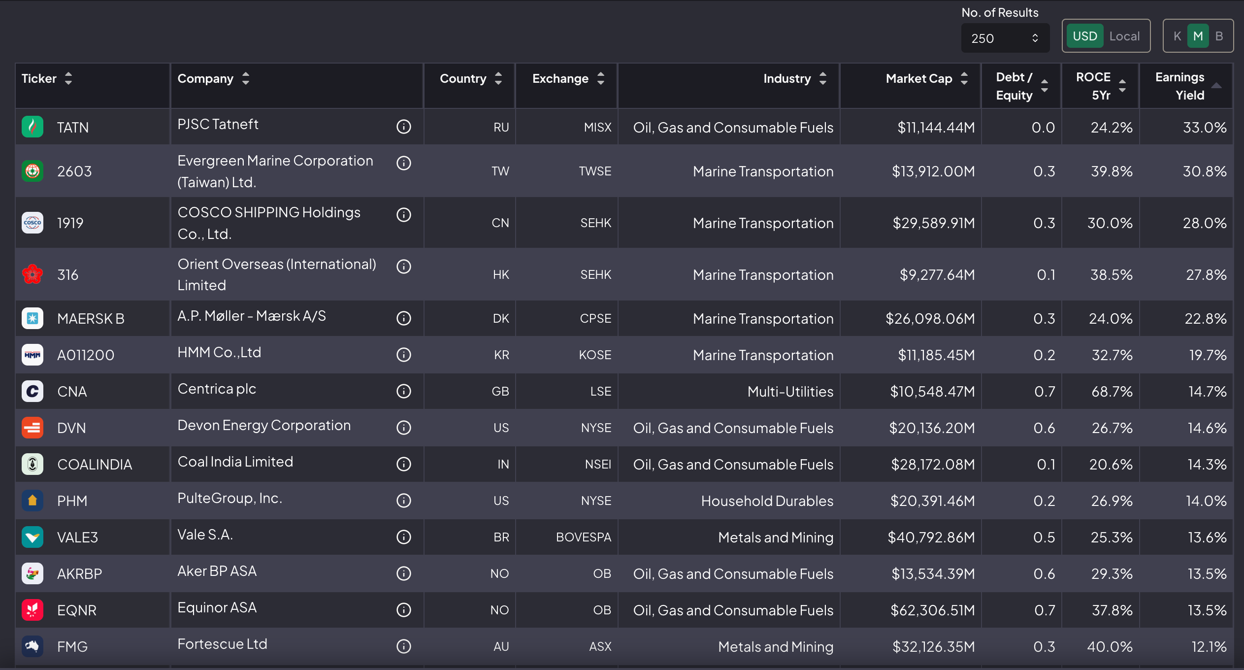
Task: Sort table by ROCE 5Yr column
Action: pyautogui.click(x=1122, y=86)
